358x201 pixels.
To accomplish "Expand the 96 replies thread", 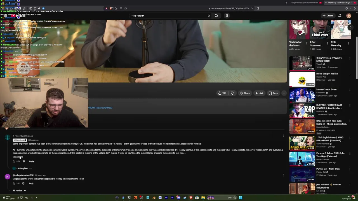I will click(19, 190).
